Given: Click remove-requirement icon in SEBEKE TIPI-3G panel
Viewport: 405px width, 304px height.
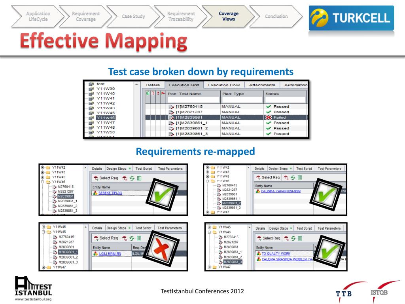Looking at the screenshot, I should pyautogui.click(x=125, y=179).
